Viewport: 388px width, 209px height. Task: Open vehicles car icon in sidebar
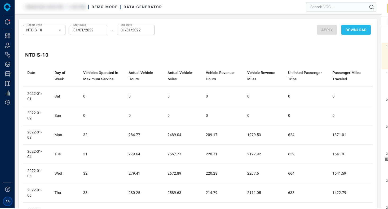(7, 74)
